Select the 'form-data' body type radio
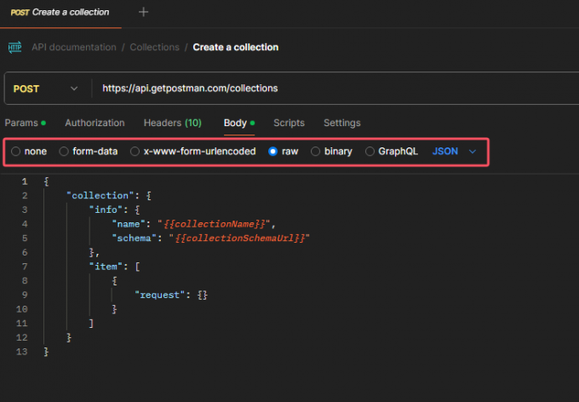579x402 pixels. pos(64,151)
